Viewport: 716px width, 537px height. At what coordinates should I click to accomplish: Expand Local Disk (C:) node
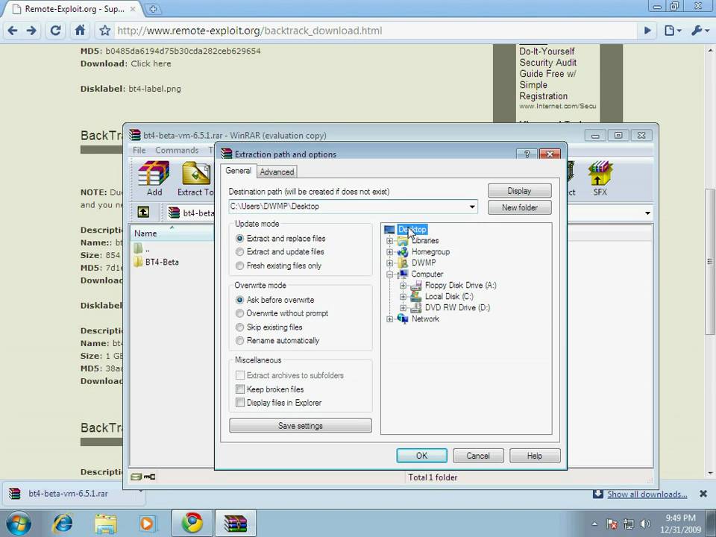point(403,296)
